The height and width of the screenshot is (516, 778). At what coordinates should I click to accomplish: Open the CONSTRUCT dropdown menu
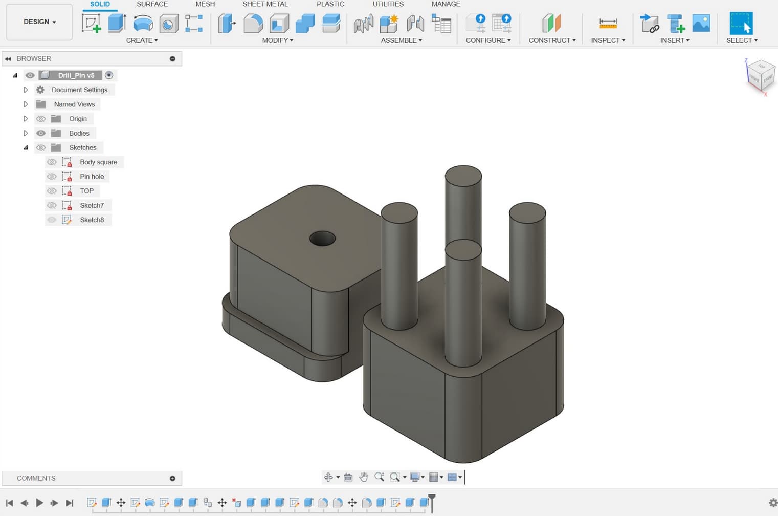(x=552, y=40)
